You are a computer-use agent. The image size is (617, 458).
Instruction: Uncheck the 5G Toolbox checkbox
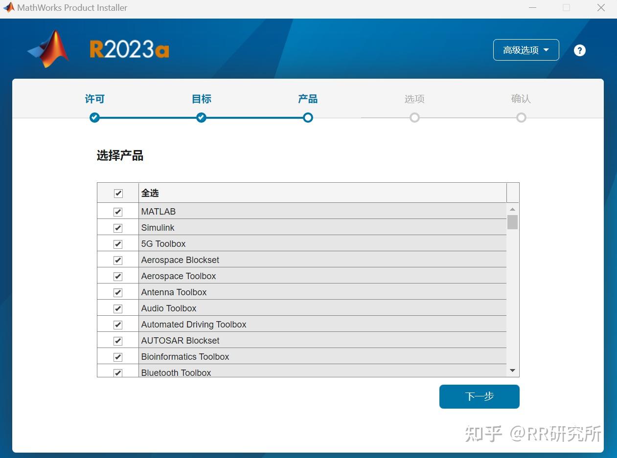point(117,243)
